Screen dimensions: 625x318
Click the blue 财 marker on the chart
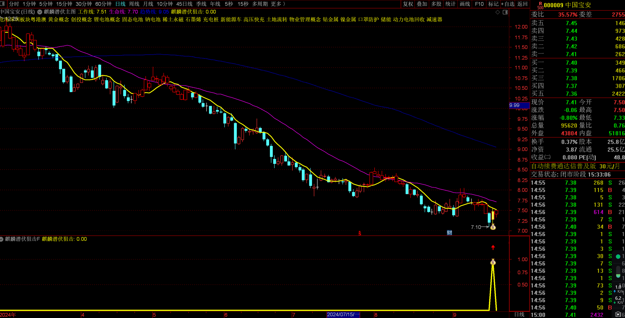449,233
